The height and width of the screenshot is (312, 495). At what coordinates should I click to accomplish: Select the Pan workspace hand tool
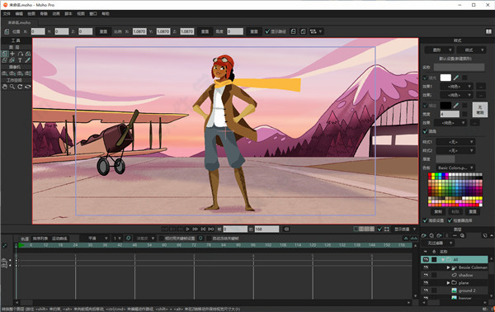4,87
